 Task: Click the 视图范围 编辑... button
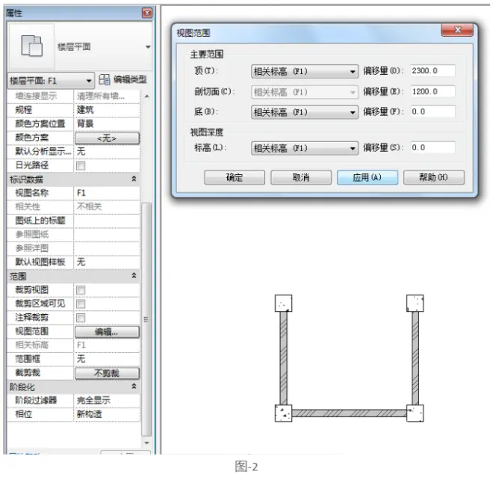(107, 332)
